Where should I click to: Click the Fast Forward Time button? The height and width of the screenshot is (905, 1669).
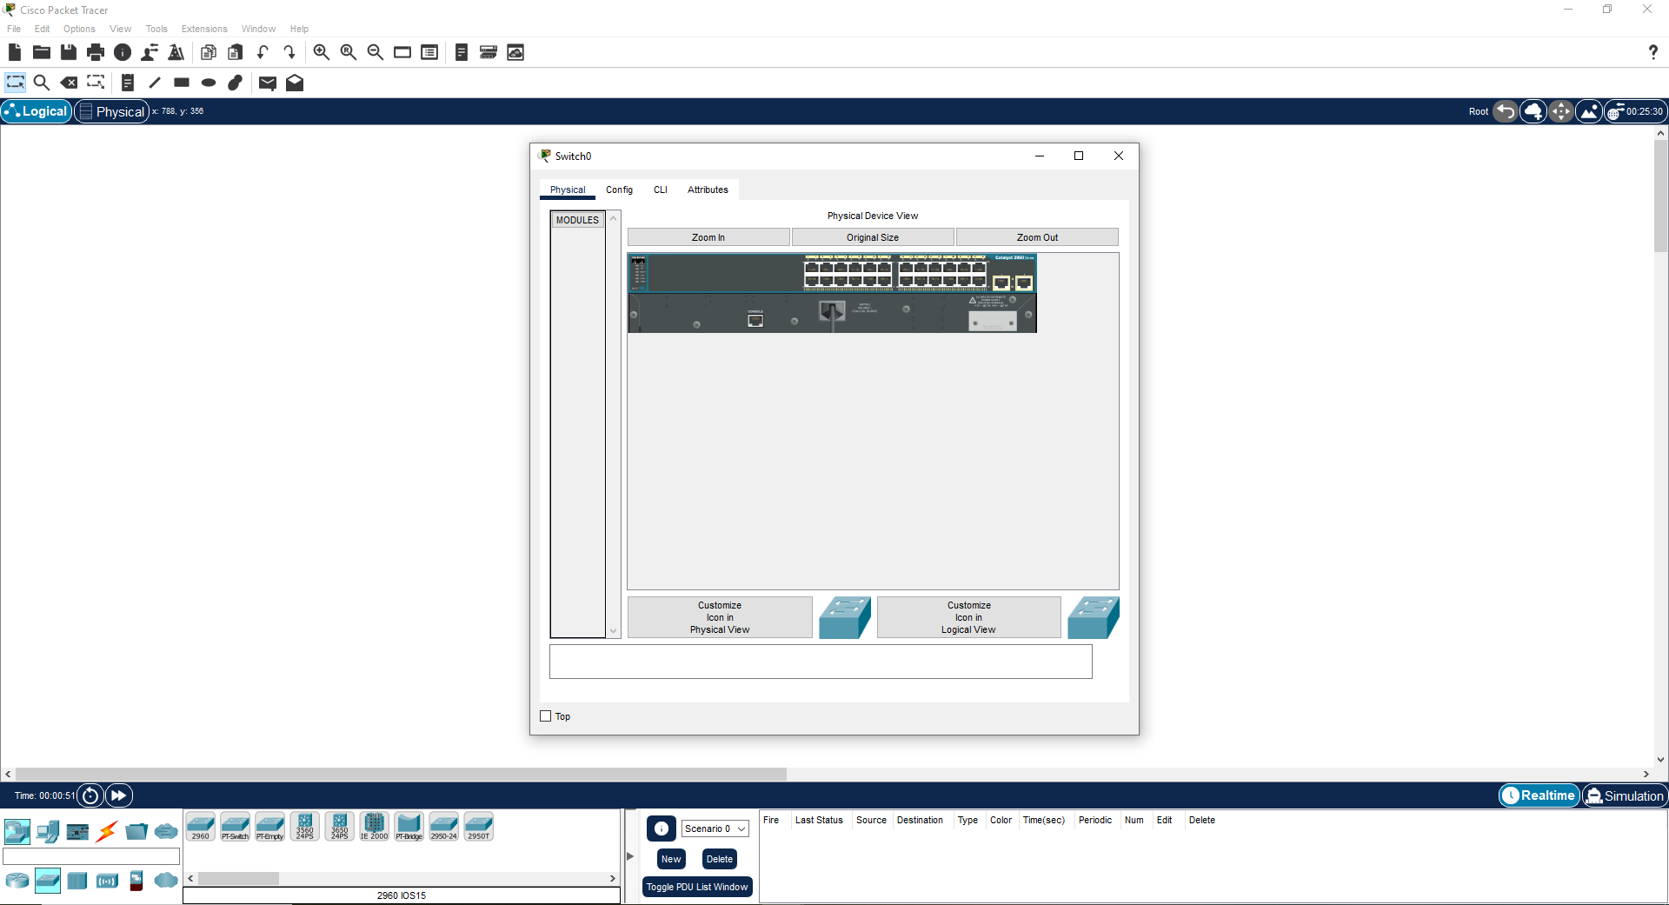point(118,795)
